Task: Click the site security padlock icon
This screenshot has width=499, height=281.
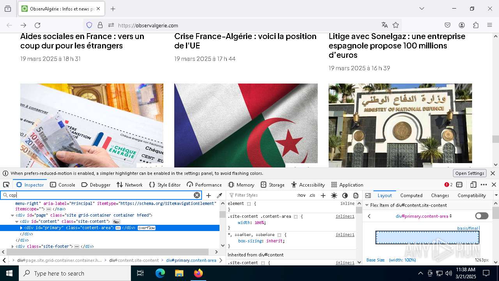Action: 100,25
